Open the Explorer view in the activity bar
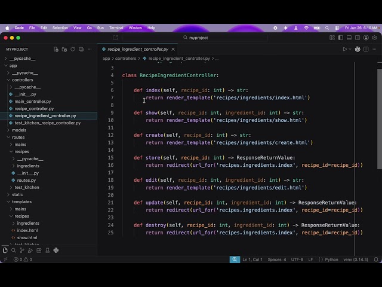 pyautogui.click(x=5, y=251)
